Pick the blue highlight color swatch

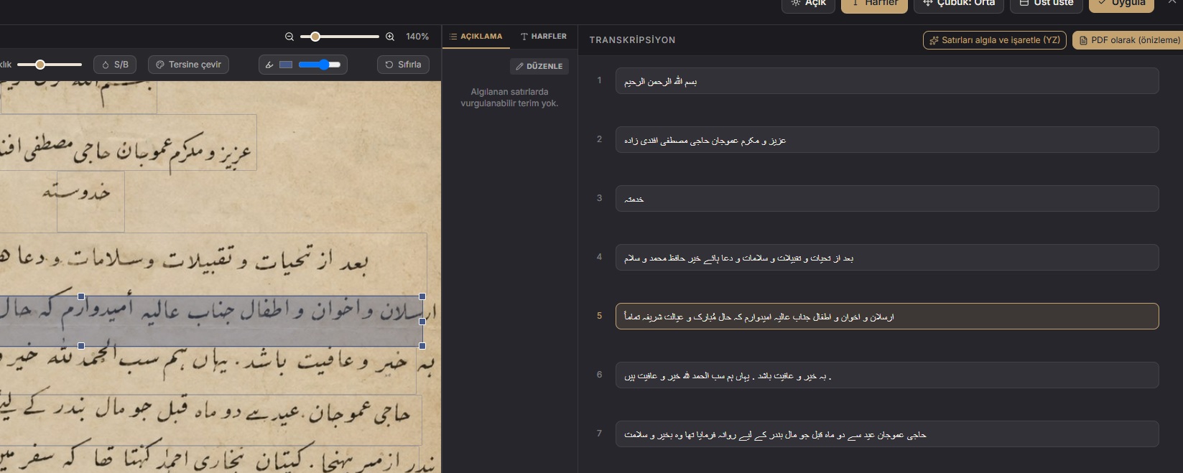286,65
